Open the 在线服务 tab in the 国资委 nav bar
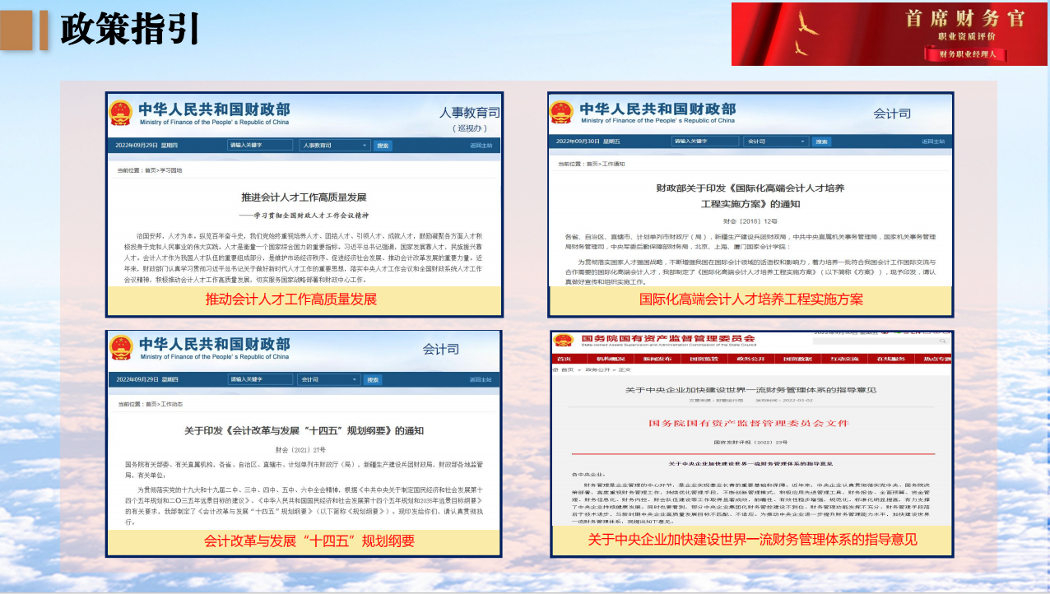 891,360
